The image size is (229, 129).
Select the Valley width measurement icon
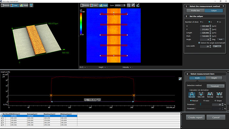(x=201, y=95)
